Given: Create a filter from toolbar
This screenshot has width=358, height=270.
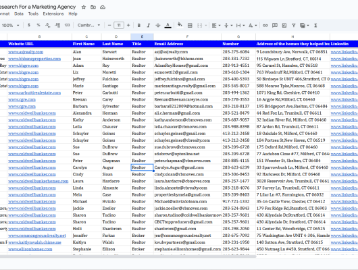Looking at the screenshot, I should tap(294, 26).
